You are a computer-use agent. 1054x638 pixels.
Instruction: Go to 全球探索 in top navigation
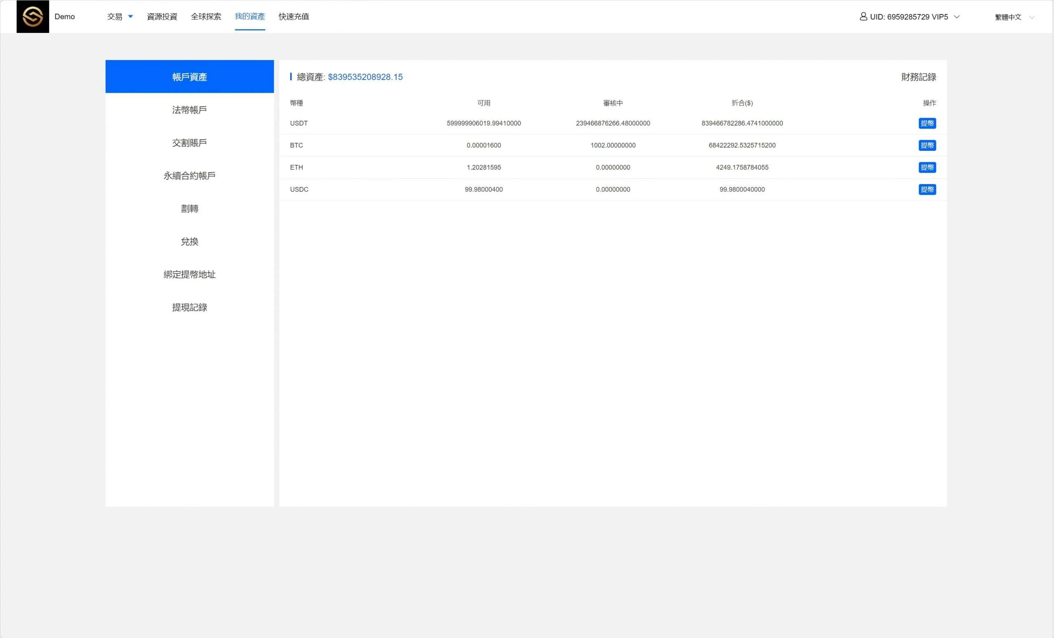point(206,17)
